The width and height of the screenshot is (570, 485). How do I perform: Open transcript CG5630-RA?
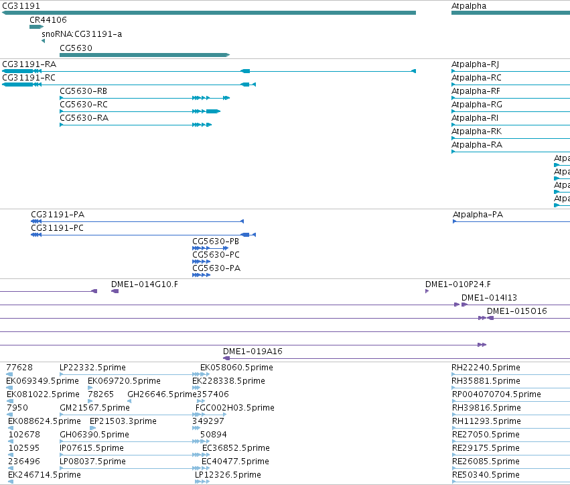(x=135, y=125)
